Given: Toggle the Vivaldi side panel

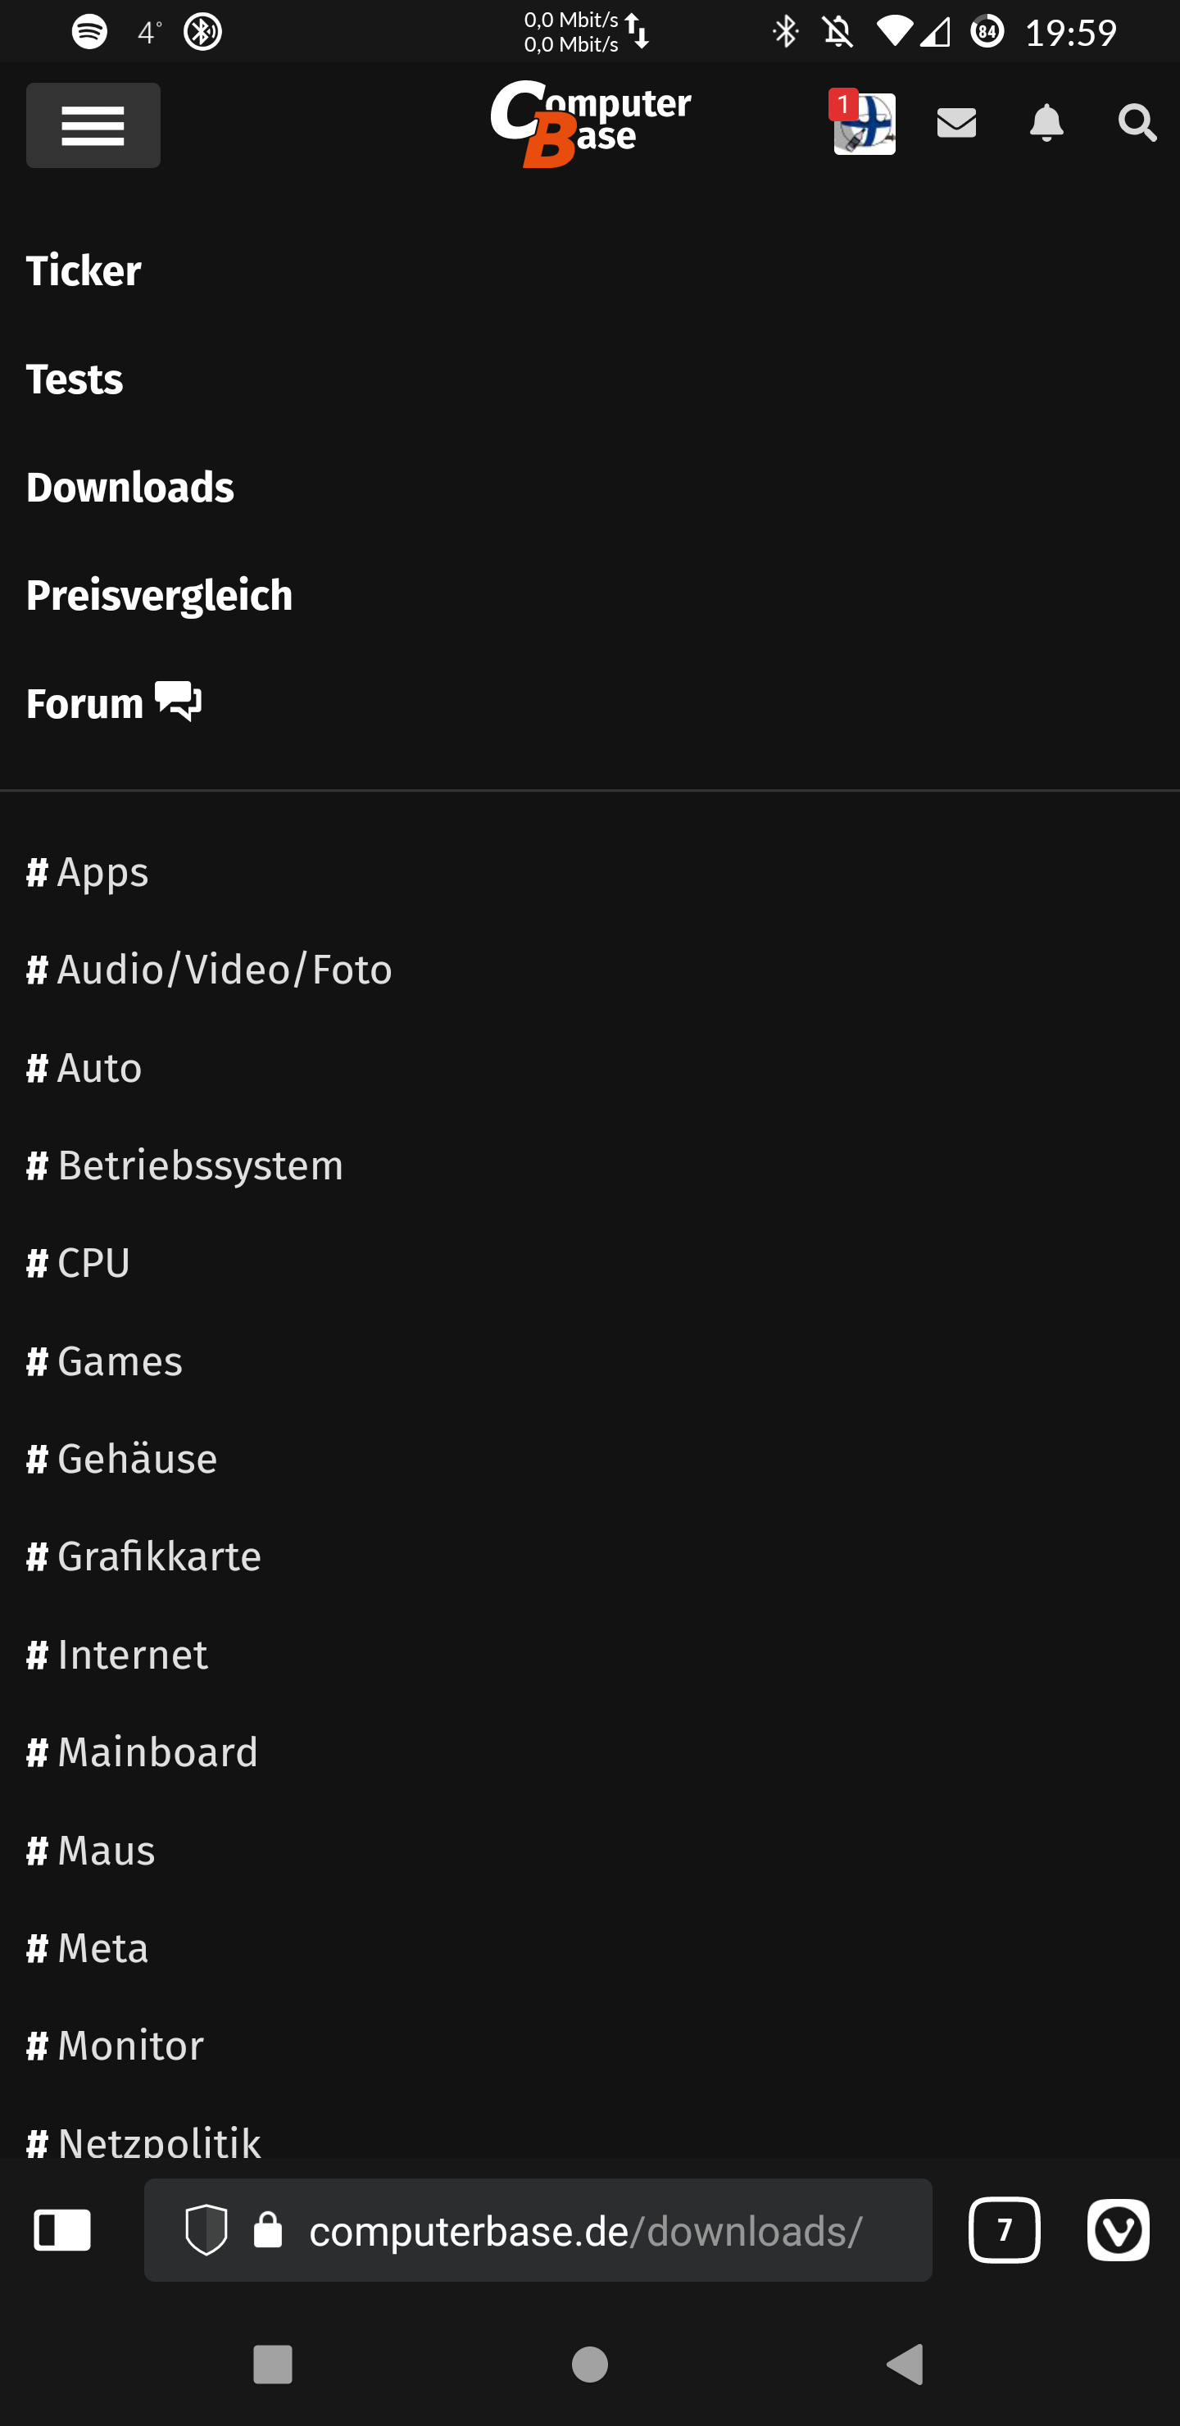Looking at the screenshot, I should (x=62, y=2230).
